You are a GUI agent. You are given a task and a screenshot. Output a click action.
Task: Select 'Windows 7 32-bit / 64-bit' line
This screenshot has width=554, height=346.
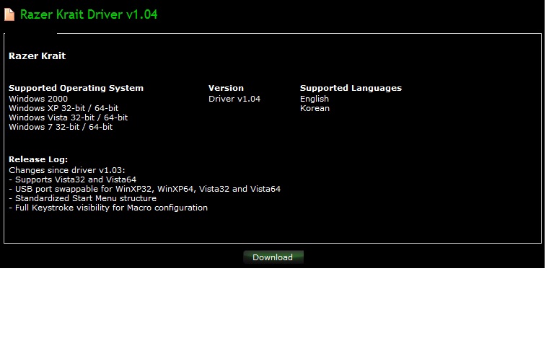[61, 127]
